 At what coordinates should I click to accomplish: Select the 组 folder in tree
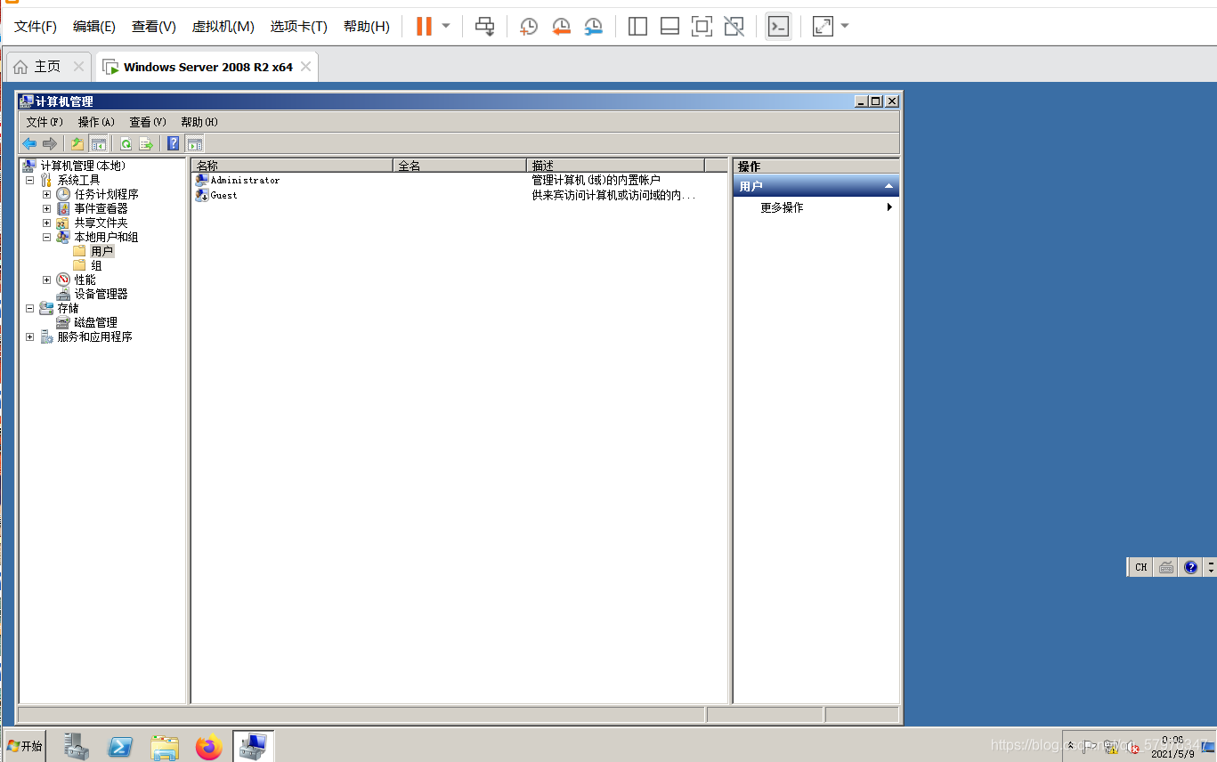(95, 265)
